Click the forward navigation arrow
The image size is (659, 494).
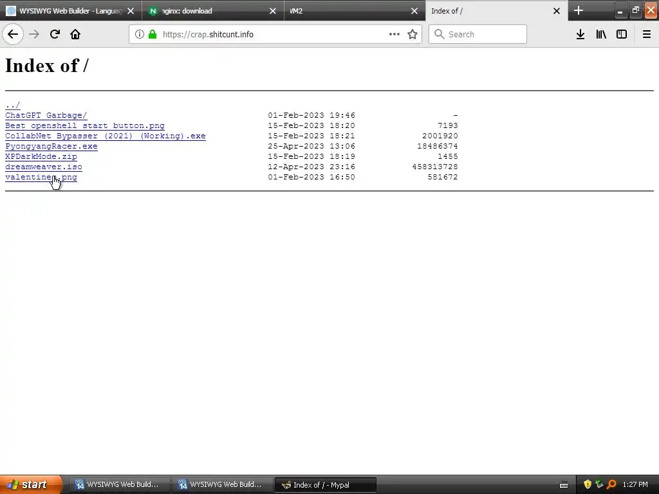tap(34, 34)
